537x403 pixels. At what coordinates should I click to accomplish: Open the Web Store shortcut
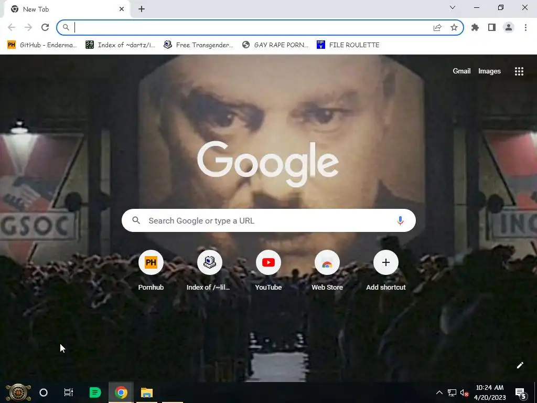click(x=327, y=271)
